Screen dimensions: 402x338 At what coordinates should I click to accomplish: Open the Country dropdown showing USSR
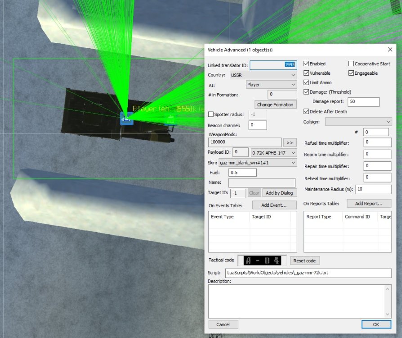pyautogui.click(x=263, y=75)
